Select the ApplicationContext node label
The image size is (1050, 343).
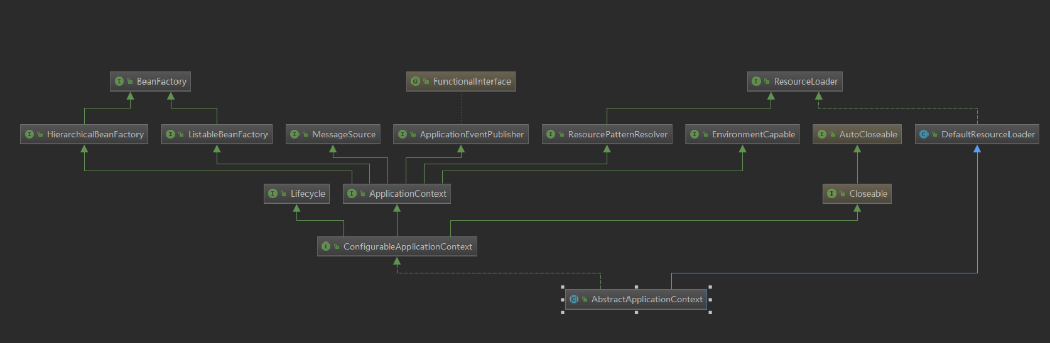coord(408,194)
